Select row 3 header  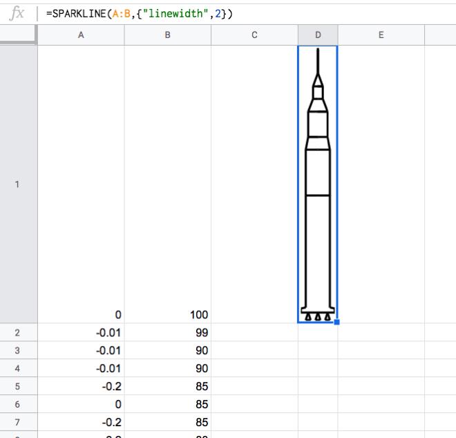[19, 350]
